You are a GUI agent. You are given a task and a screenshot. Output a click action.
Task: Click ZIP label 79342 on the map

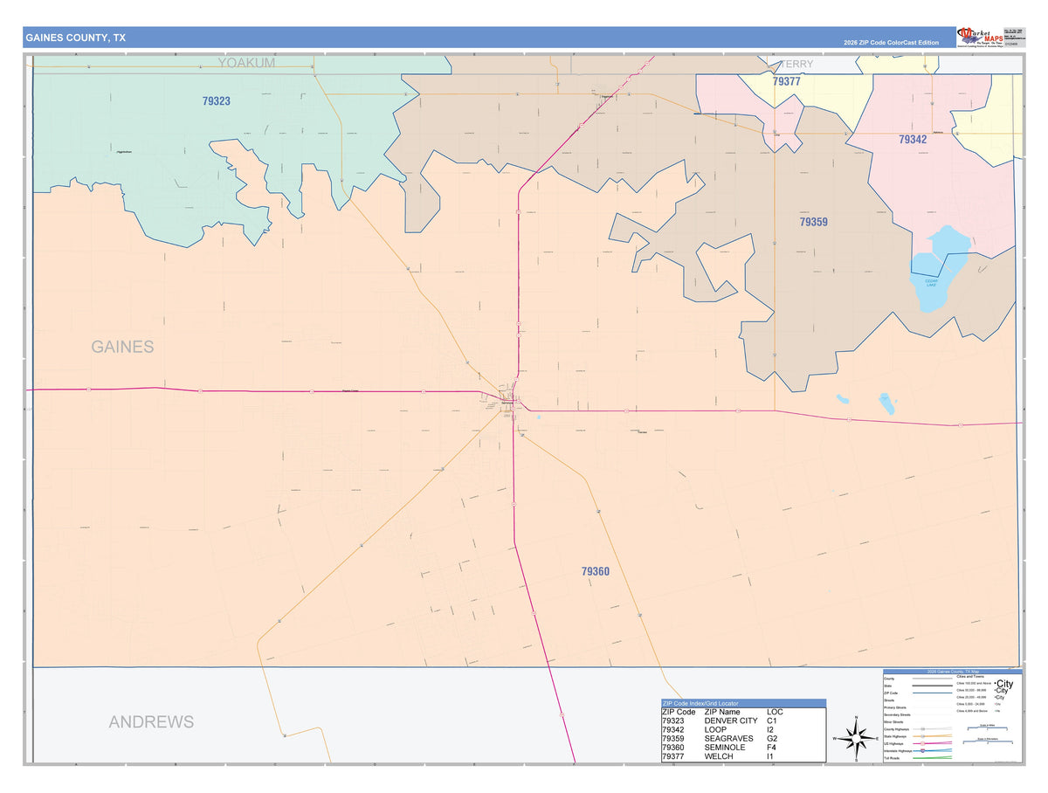coord(913,139)
